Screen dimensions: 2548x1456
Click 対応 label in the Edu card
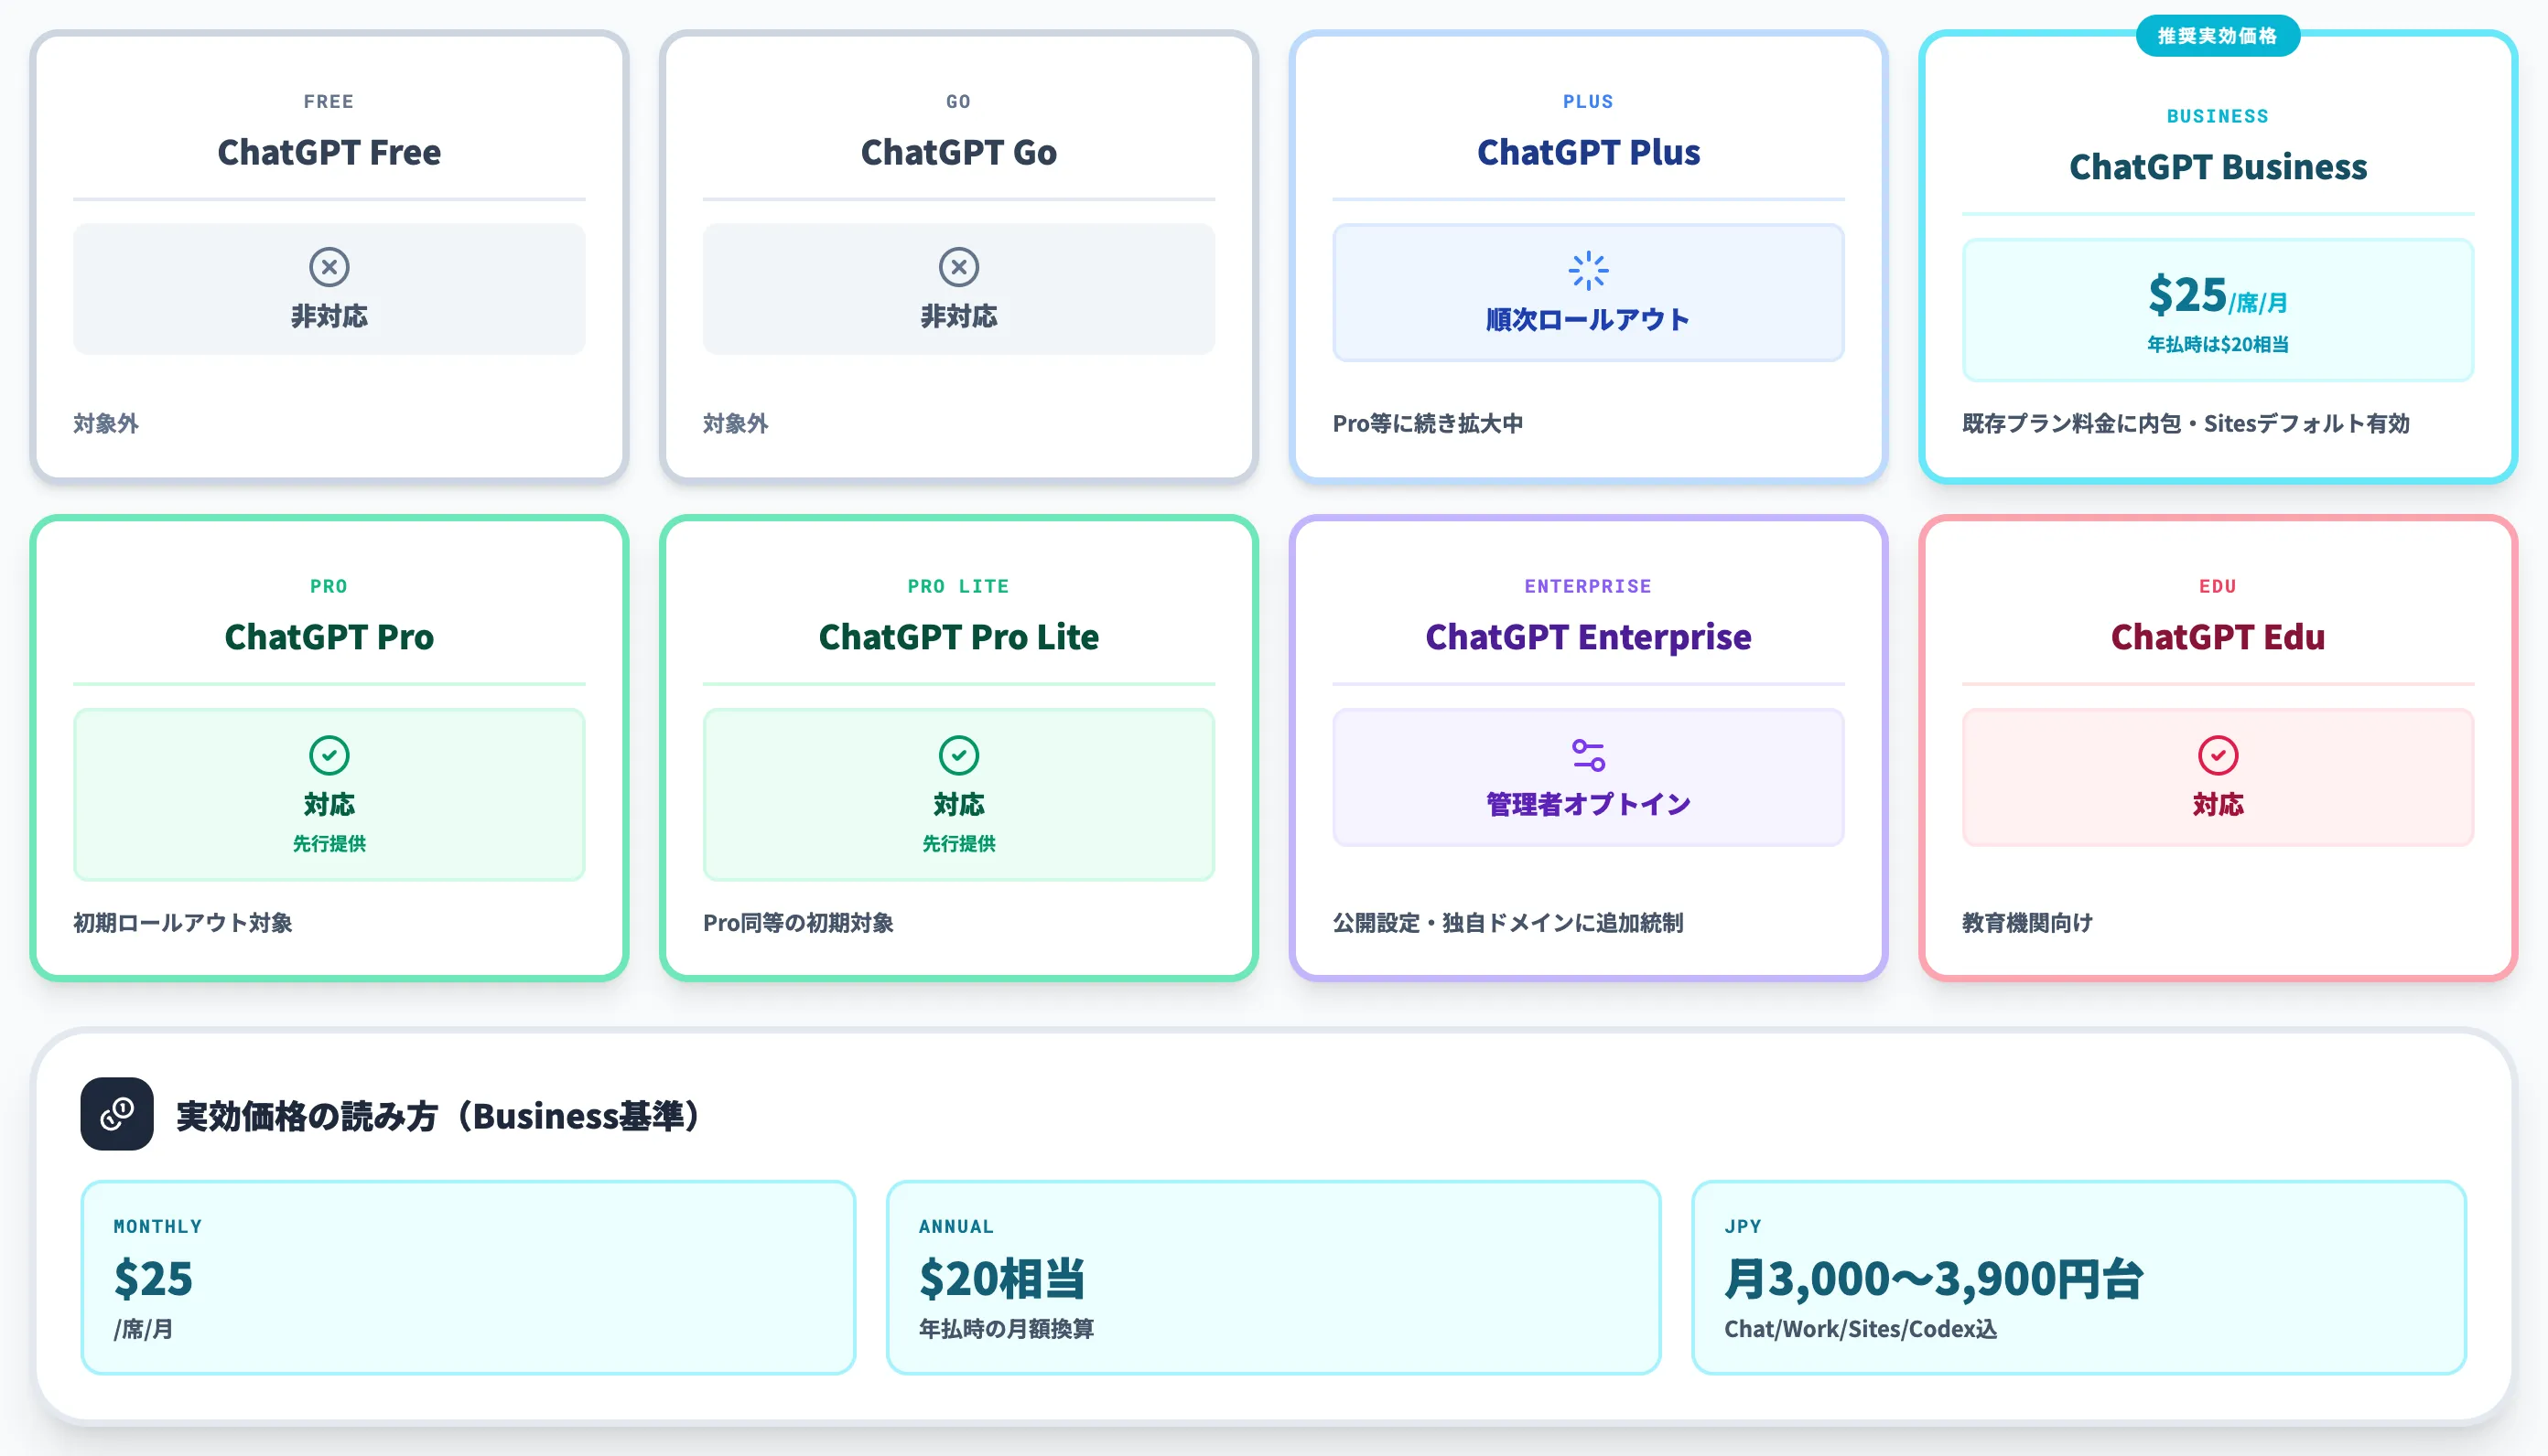pyautogui.click(x=2218, y=804)
